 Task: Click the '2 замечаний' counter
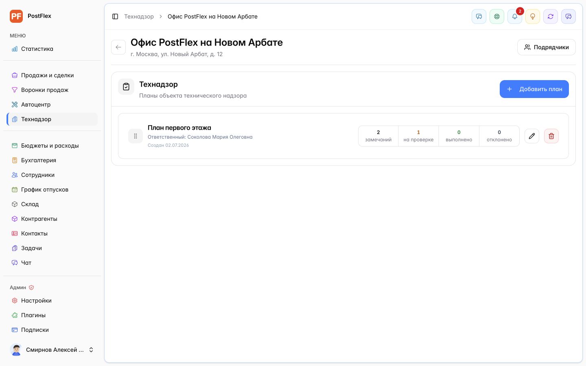coord(378,136)
